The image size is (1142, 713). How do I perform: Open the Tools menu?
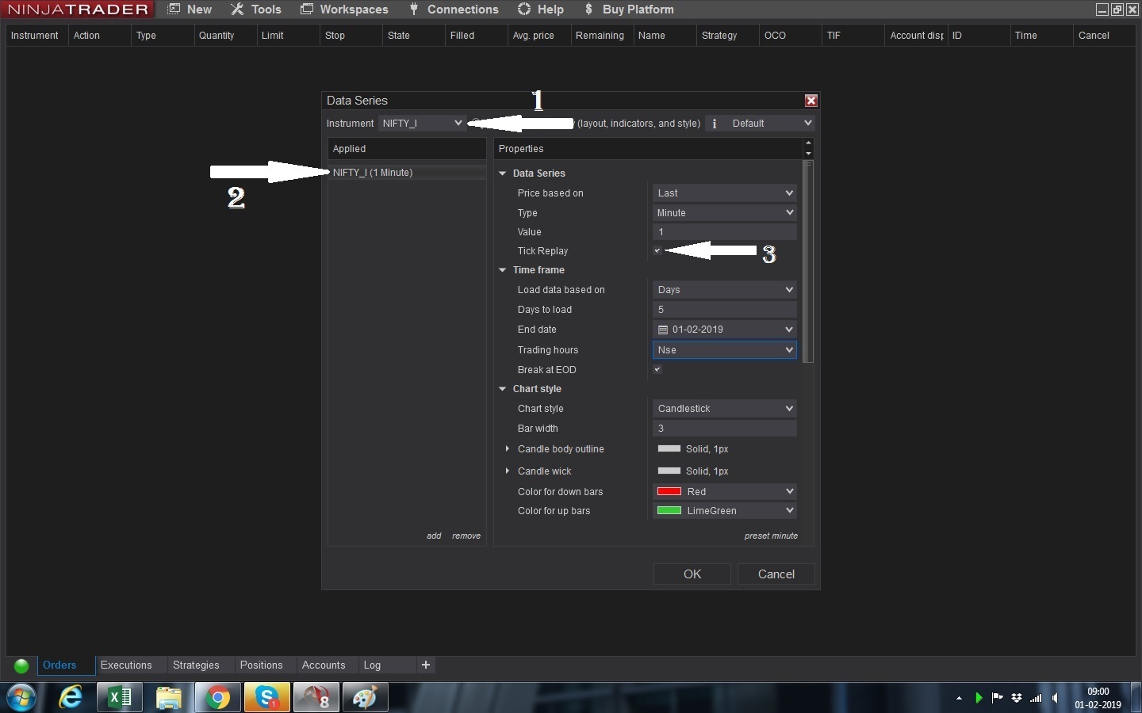point(256,10)
